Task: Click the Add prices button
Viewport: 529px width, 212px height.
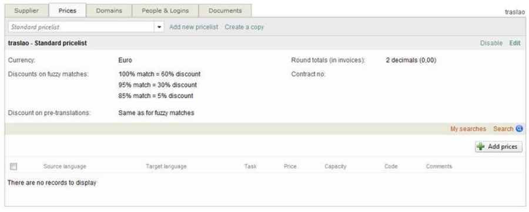Action: point(498,146)
